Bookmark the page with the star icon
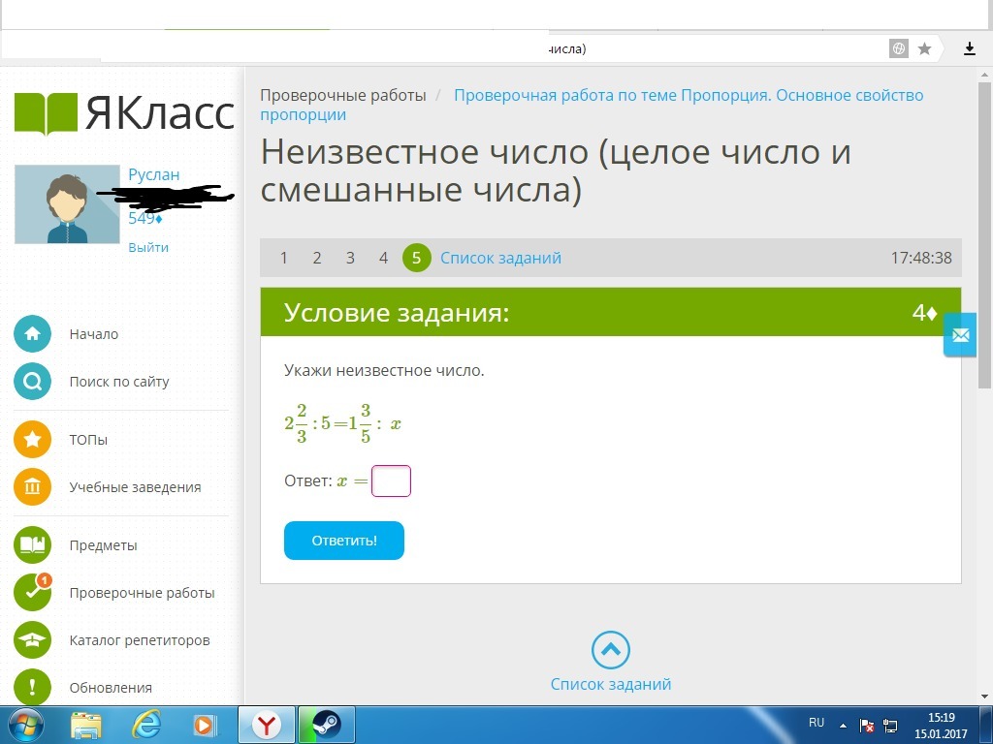Image resolution: width=993 pixels, height=744 pixels. tap(924, 48)
